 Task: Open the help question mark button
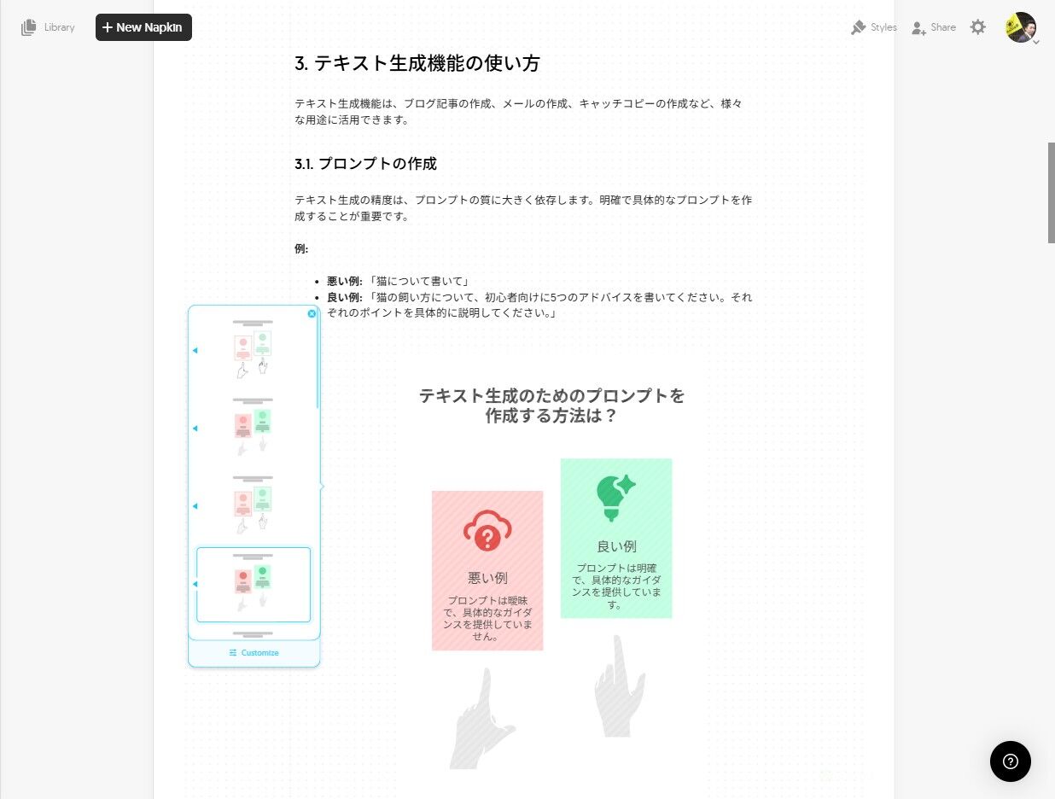coord(1011,761)
